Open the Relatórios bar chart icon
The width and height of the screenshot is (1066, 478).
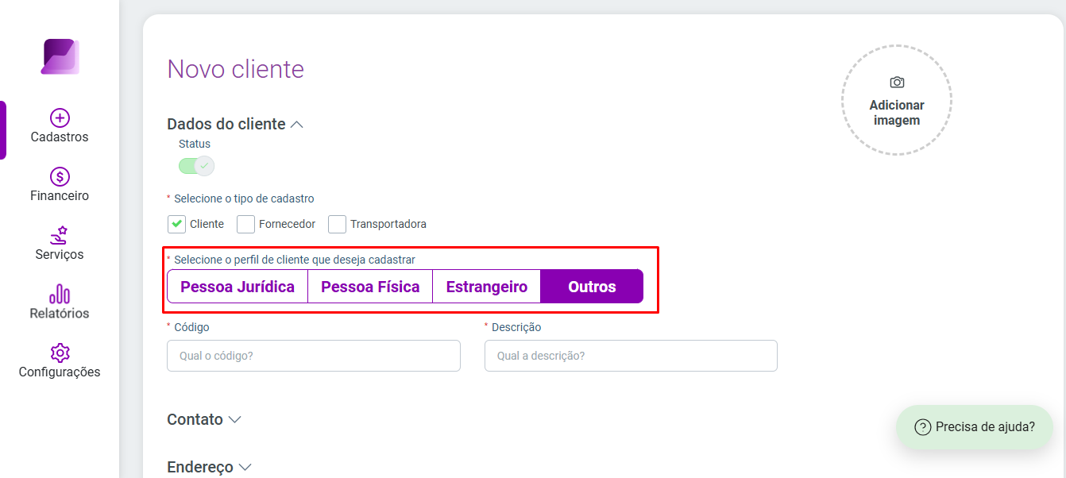coord(60,294)
